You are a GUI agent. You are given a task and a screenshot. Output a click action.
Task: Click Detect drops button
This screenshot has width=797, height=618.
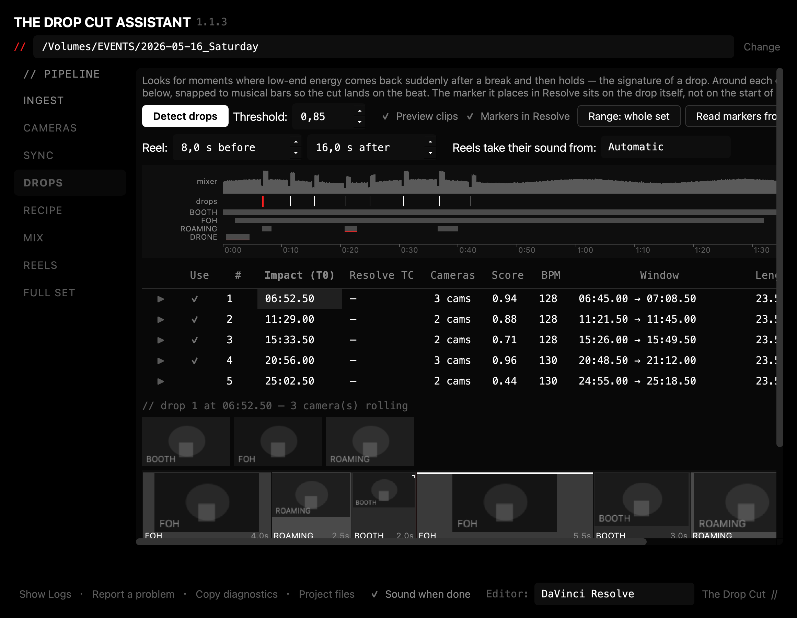[x=185, y=116]
